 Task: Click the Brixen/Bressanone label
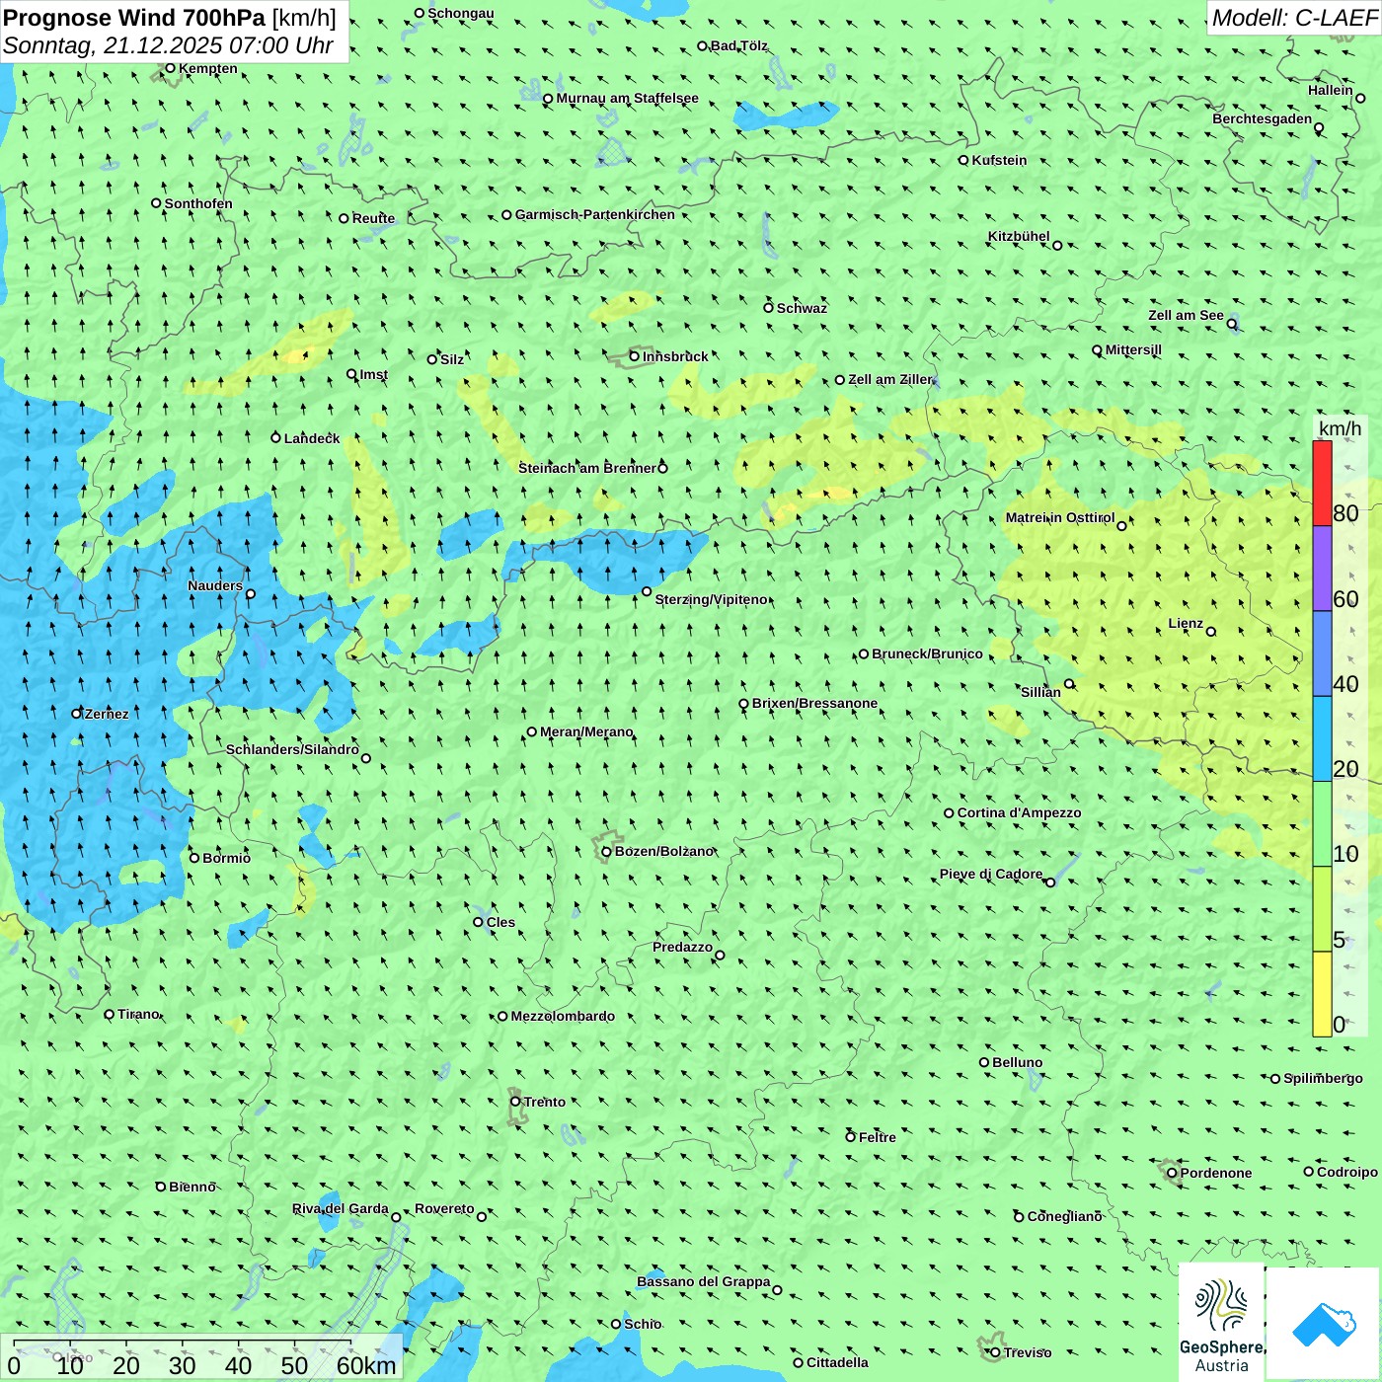[814, 703]
